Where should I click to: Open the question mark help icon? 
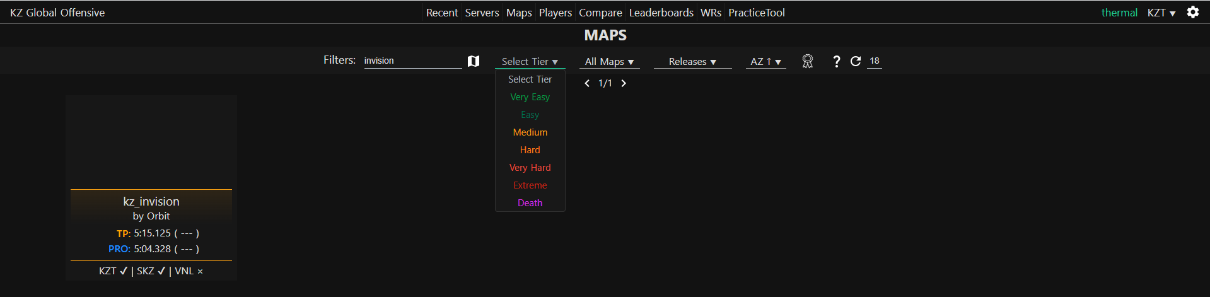click(836, 61)
